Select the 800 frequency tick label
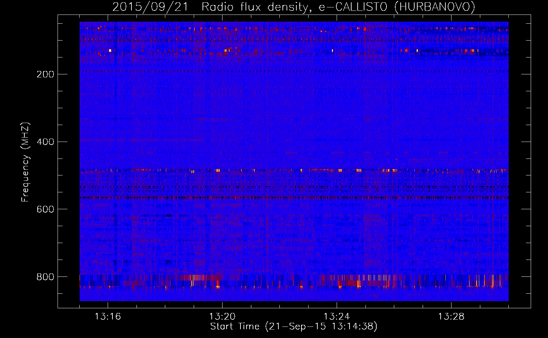The image size is (548, 338). 45,277
